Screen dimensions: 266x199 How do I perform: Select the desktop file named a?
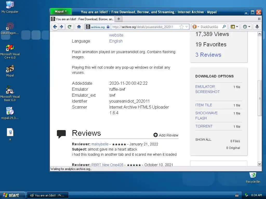[x=10, y=134]
